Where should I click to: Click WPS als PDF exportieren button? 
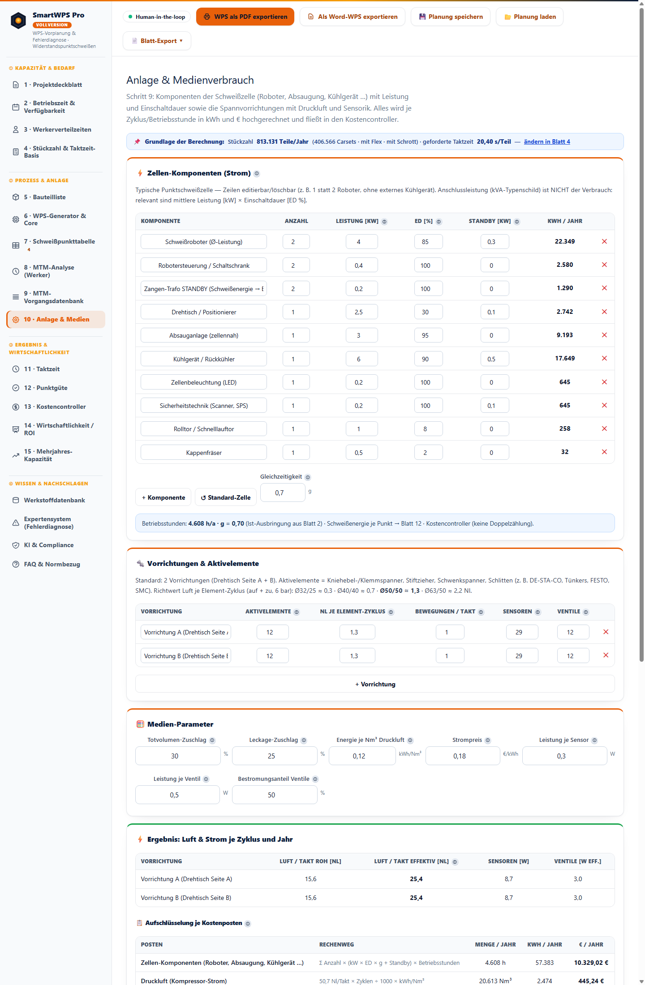[245, 17]
